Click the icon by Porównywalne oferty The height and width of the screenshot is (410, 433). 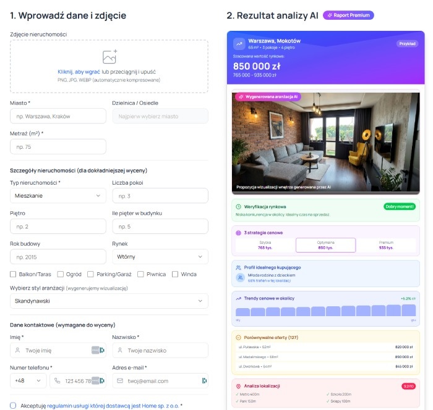pyautogui.click(x=238, y=338)
